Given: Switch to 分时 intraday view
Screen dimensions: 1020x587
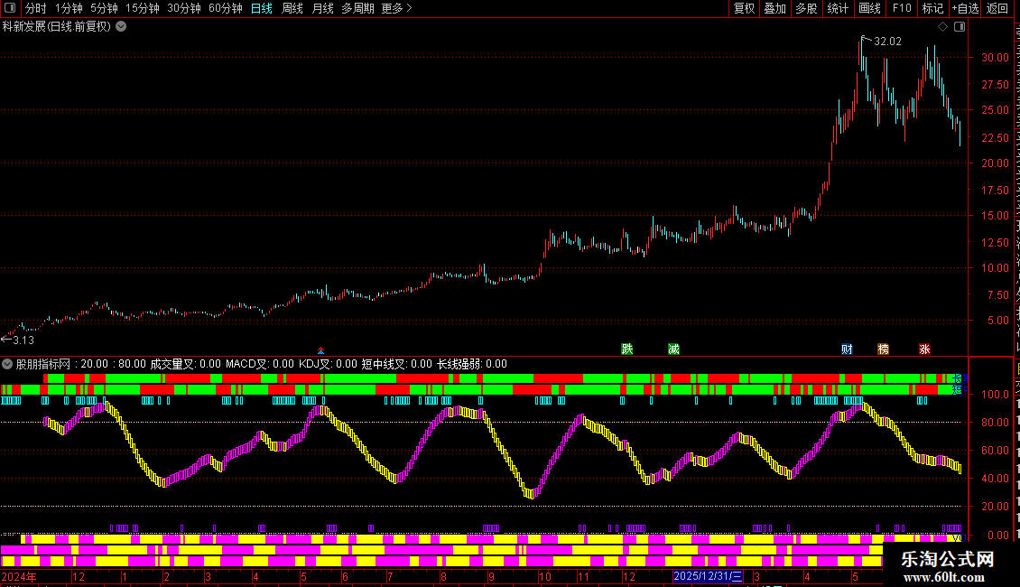Looking at the screenshot, I should (x=36, y=8).
